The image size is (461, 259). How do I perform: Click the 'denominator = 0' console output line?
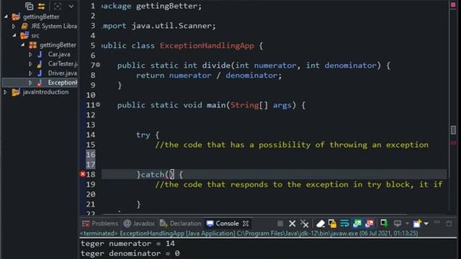tap(130, 253)
